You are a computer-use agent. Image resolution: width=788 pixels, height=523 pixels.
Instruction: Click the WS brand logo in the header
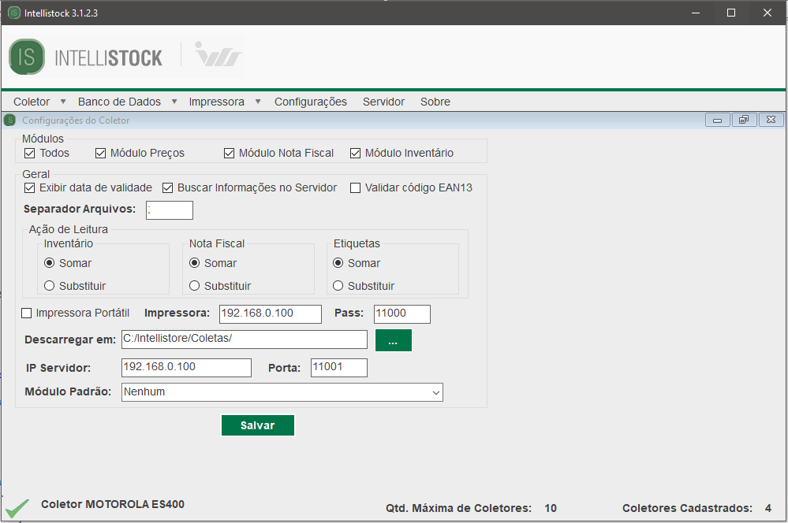(218, 57)
